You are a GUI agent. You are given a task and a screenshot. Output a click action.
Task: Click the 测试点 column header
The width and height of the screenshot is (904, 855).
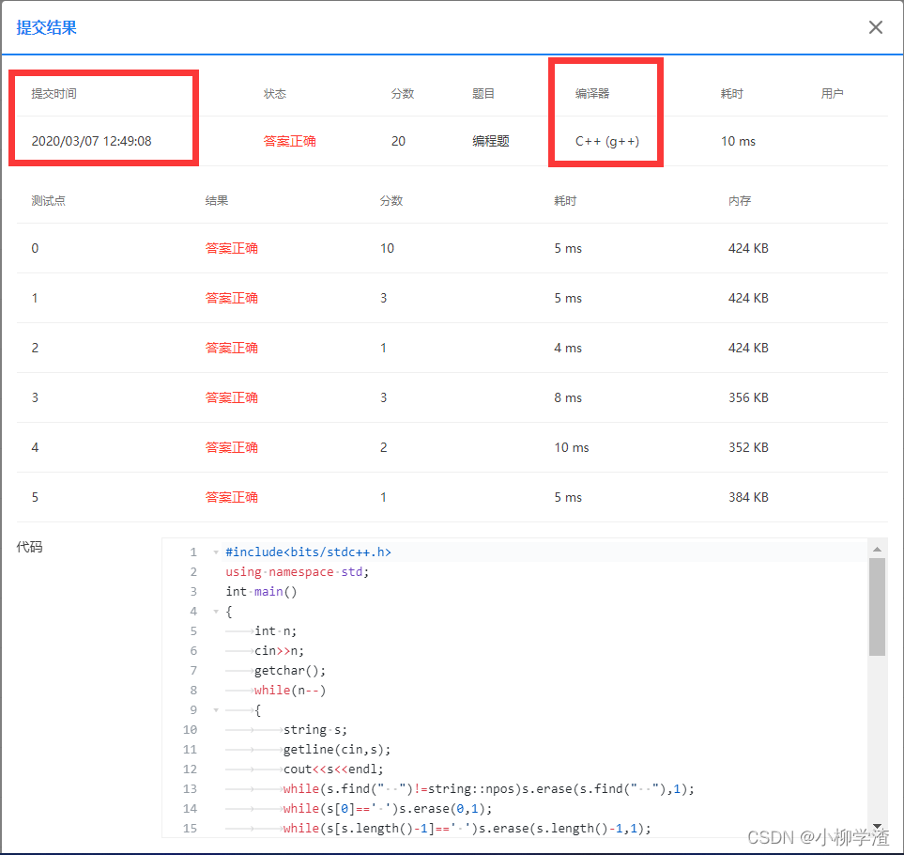pos(49,201)
